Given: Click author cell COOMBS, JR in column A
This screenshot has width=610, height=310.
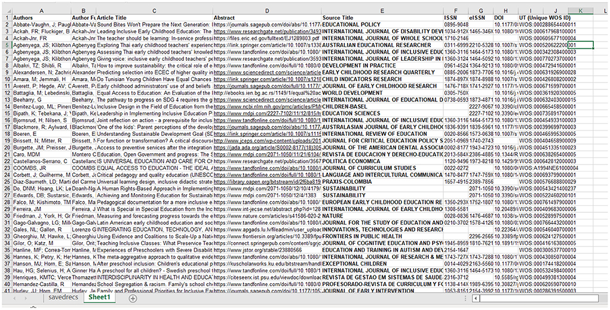Looking at the screenshot, I should click(42, 168).
